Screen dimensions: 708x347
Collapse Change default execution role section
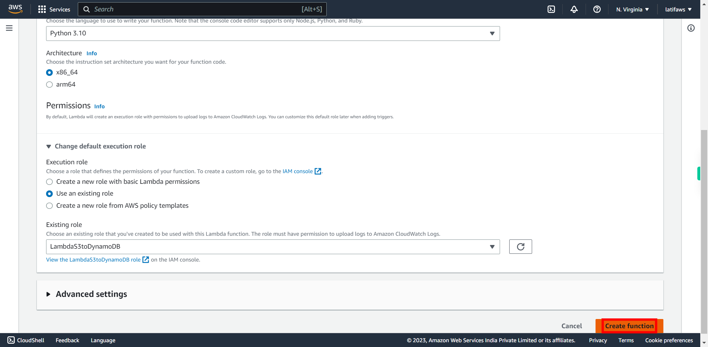click(x=96, y=146)
